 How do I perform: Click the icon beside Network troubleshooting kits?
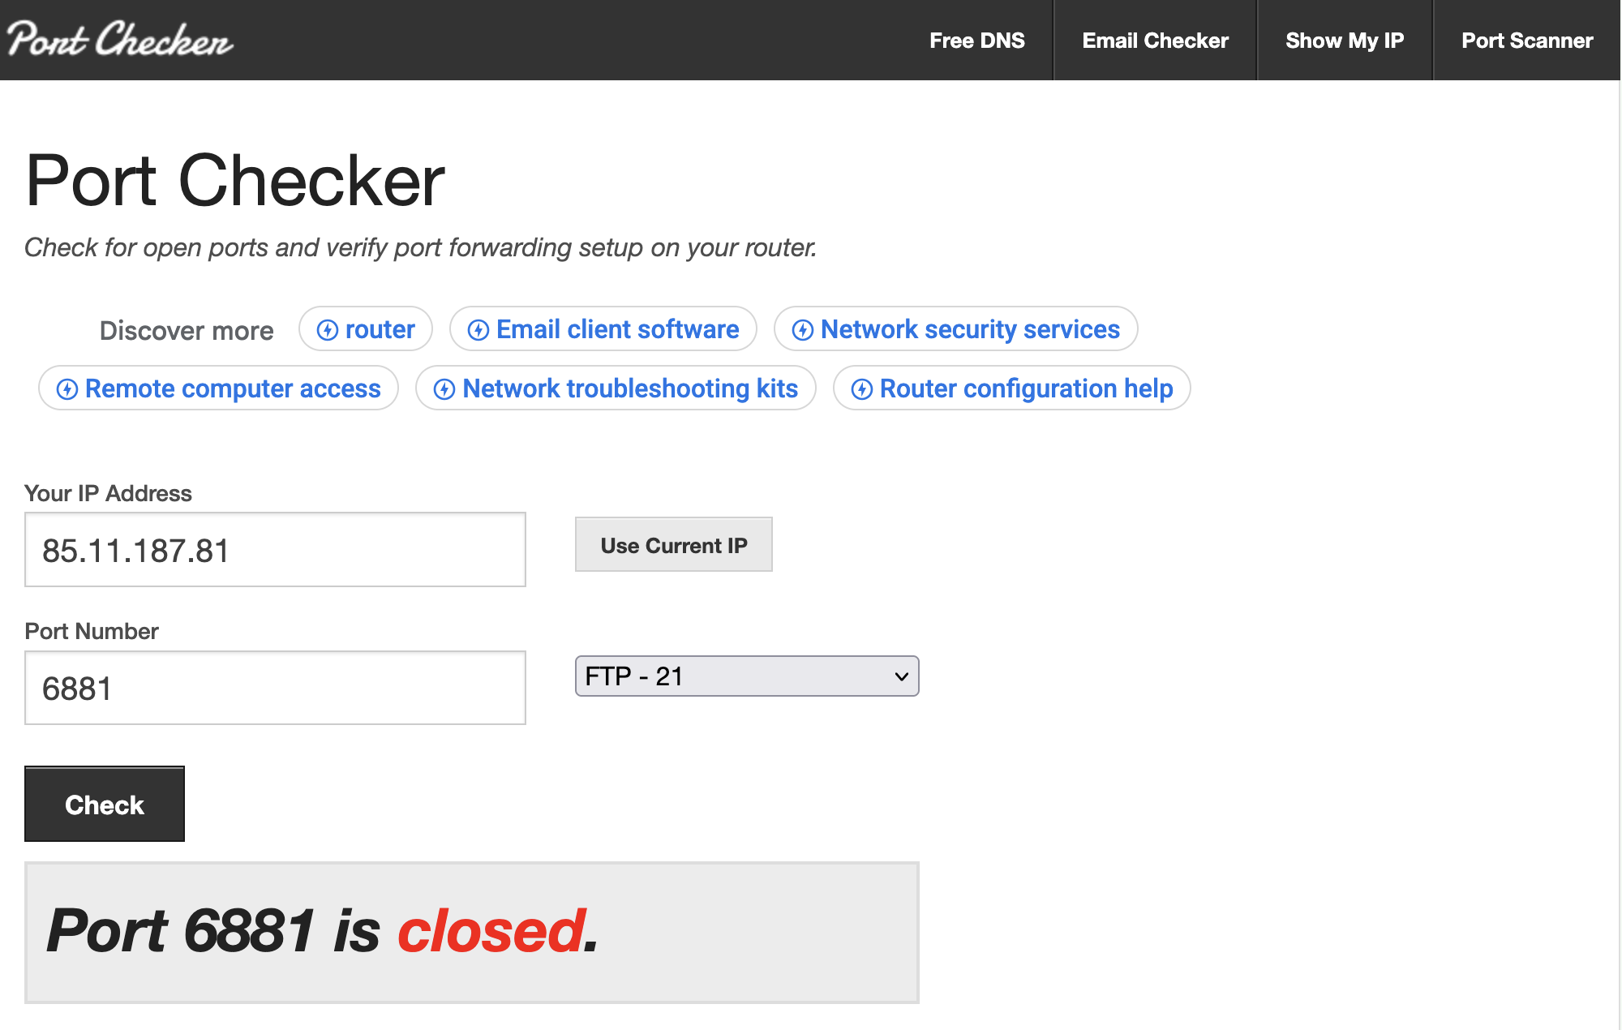pyautogui.click(x=444, y=389)
